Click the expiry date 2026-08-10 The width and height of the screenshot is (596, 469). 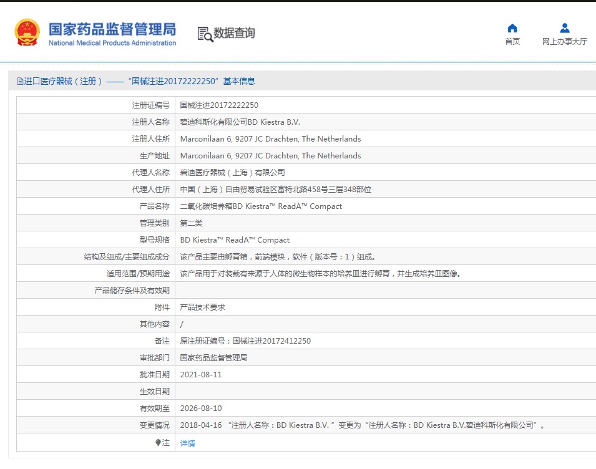click(201, 409)
